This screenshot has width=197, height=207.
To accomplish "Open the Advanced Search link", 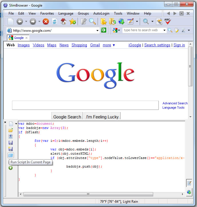I will (175, 103).
